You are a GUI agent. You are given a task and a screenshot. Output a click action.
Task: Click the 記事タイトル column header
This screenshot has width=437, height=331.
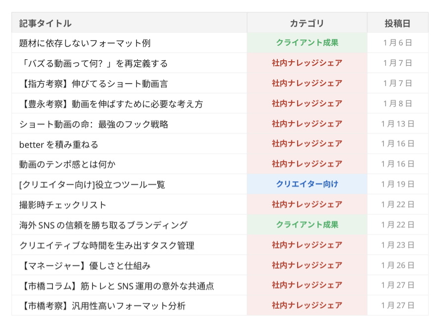click(x=45, y=23)
